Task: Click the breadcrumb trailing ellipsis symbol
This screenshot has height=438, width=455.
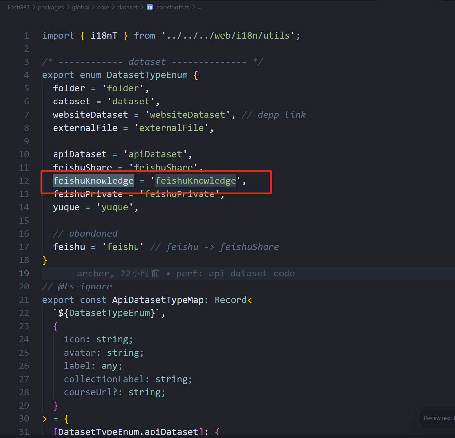Action: coord(200,7)
